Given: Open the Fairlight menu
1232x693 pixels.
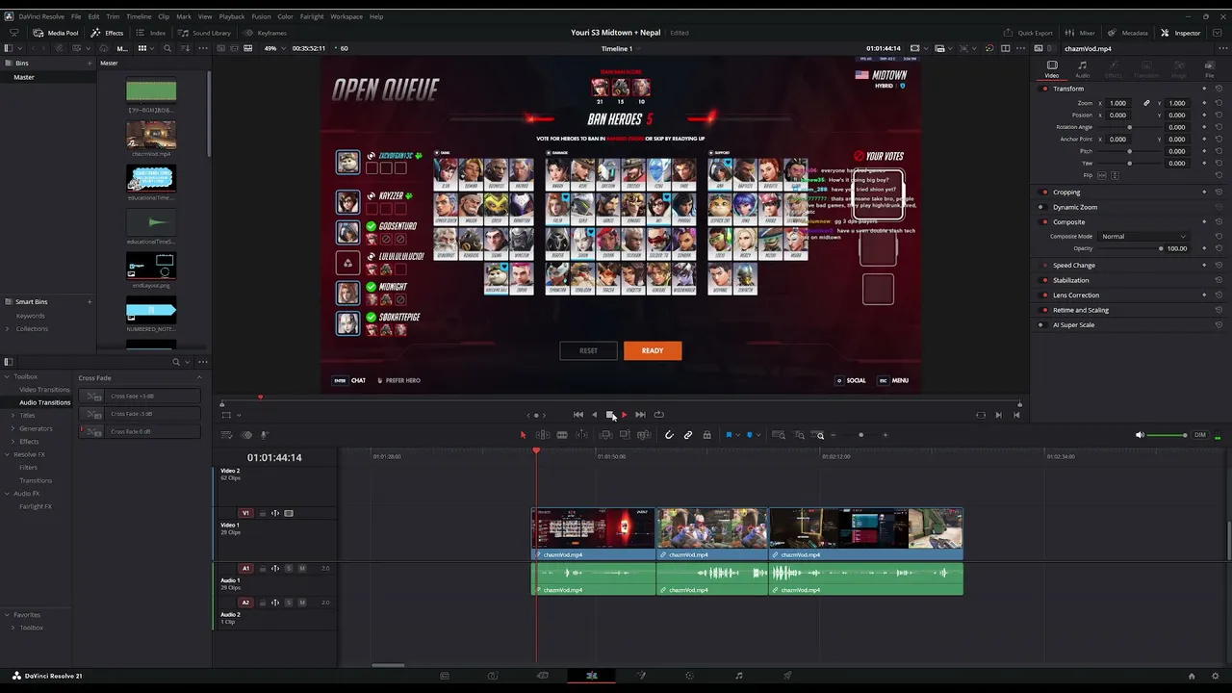Looking at the screenshot, I should click(312, 16).
